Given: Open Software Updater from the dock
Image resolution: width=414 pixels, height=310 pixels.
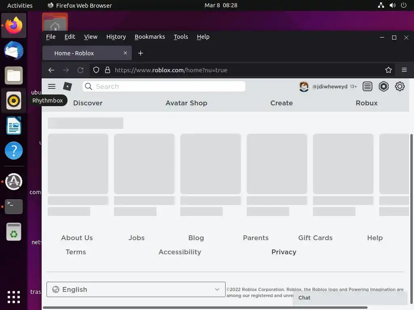Looking at the screenshot, I should click(x=14, y=182).
